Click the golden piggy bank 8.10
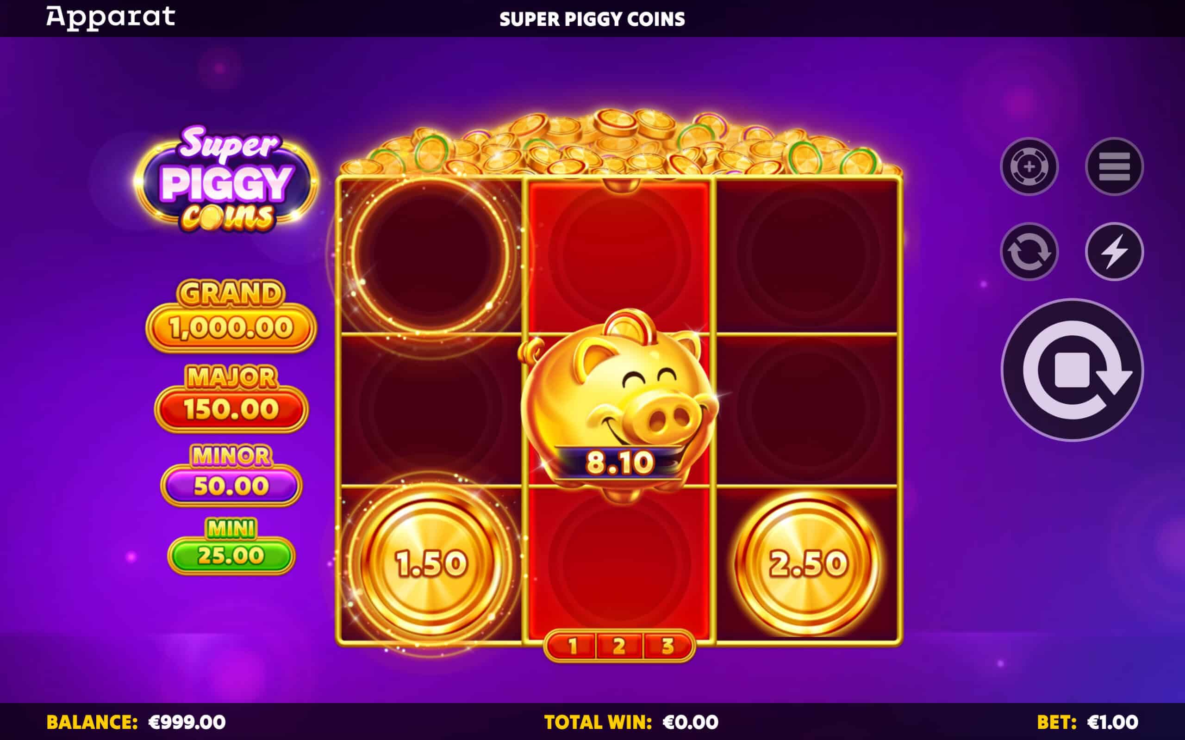This screenshot has height=740, width=1185. 618,404
